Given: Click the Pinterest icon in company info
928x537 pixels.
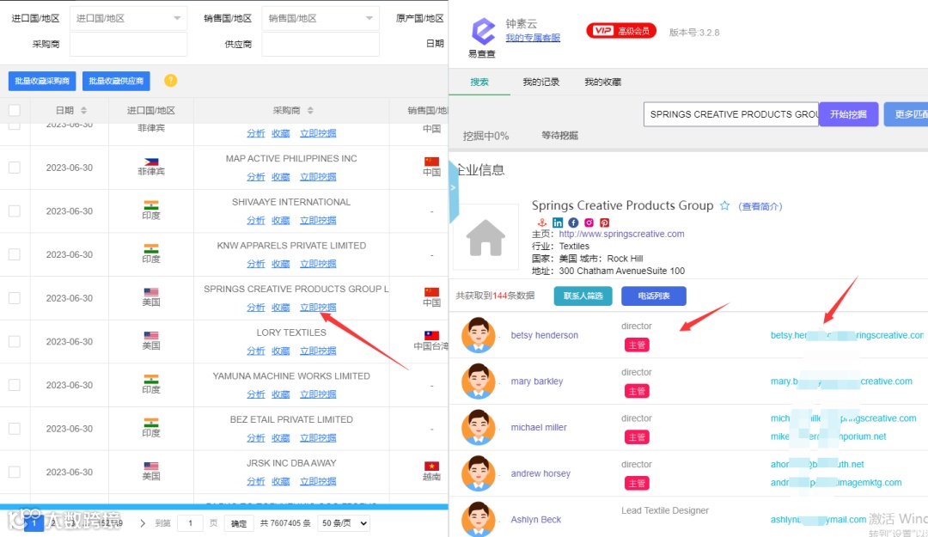Looking at the screenshot, I should pos(606,223).
